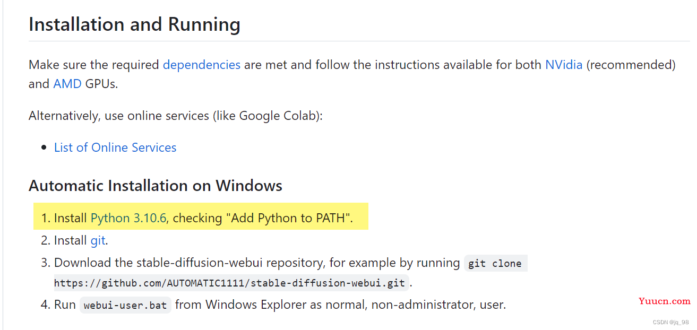Follow the NVidia instructions link
This screenshot has width=697, height=330.
(564, 65)
